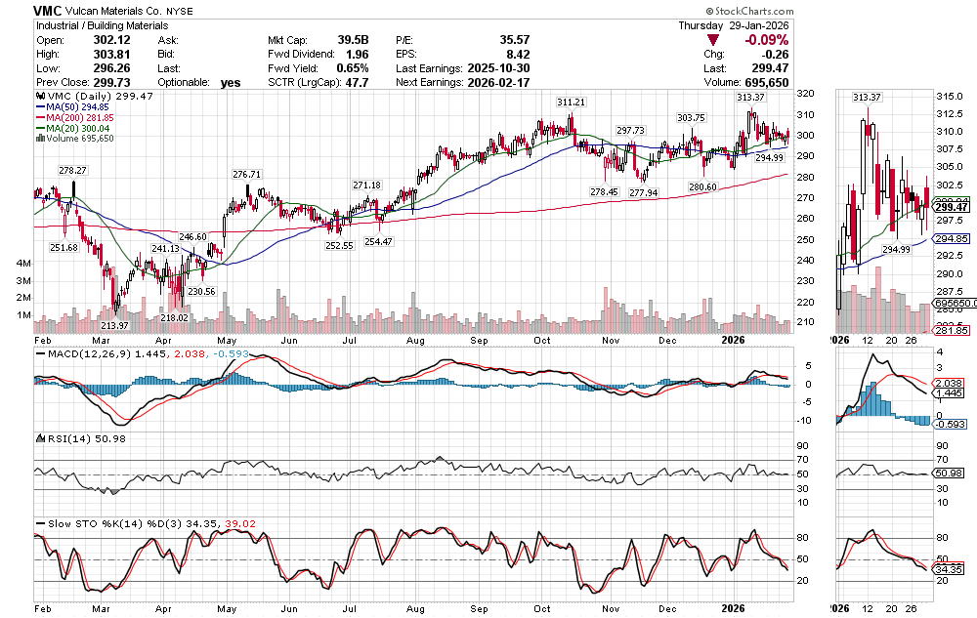
Task: Click the red down-triangle change indicator
Action: (x=715, y=40)
